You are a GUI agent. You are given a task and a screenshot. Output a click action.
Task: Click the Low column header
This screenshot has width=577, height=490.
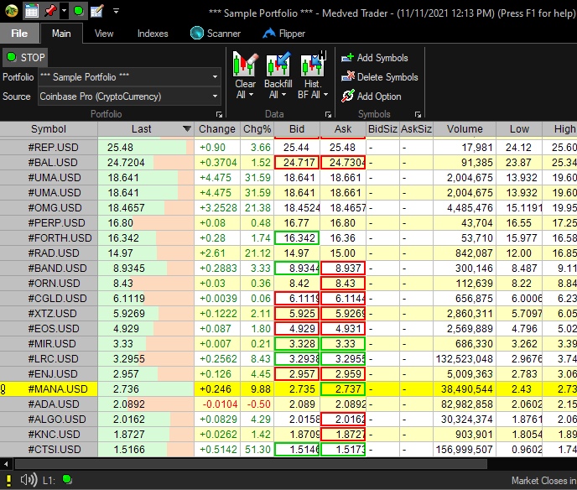519,129
